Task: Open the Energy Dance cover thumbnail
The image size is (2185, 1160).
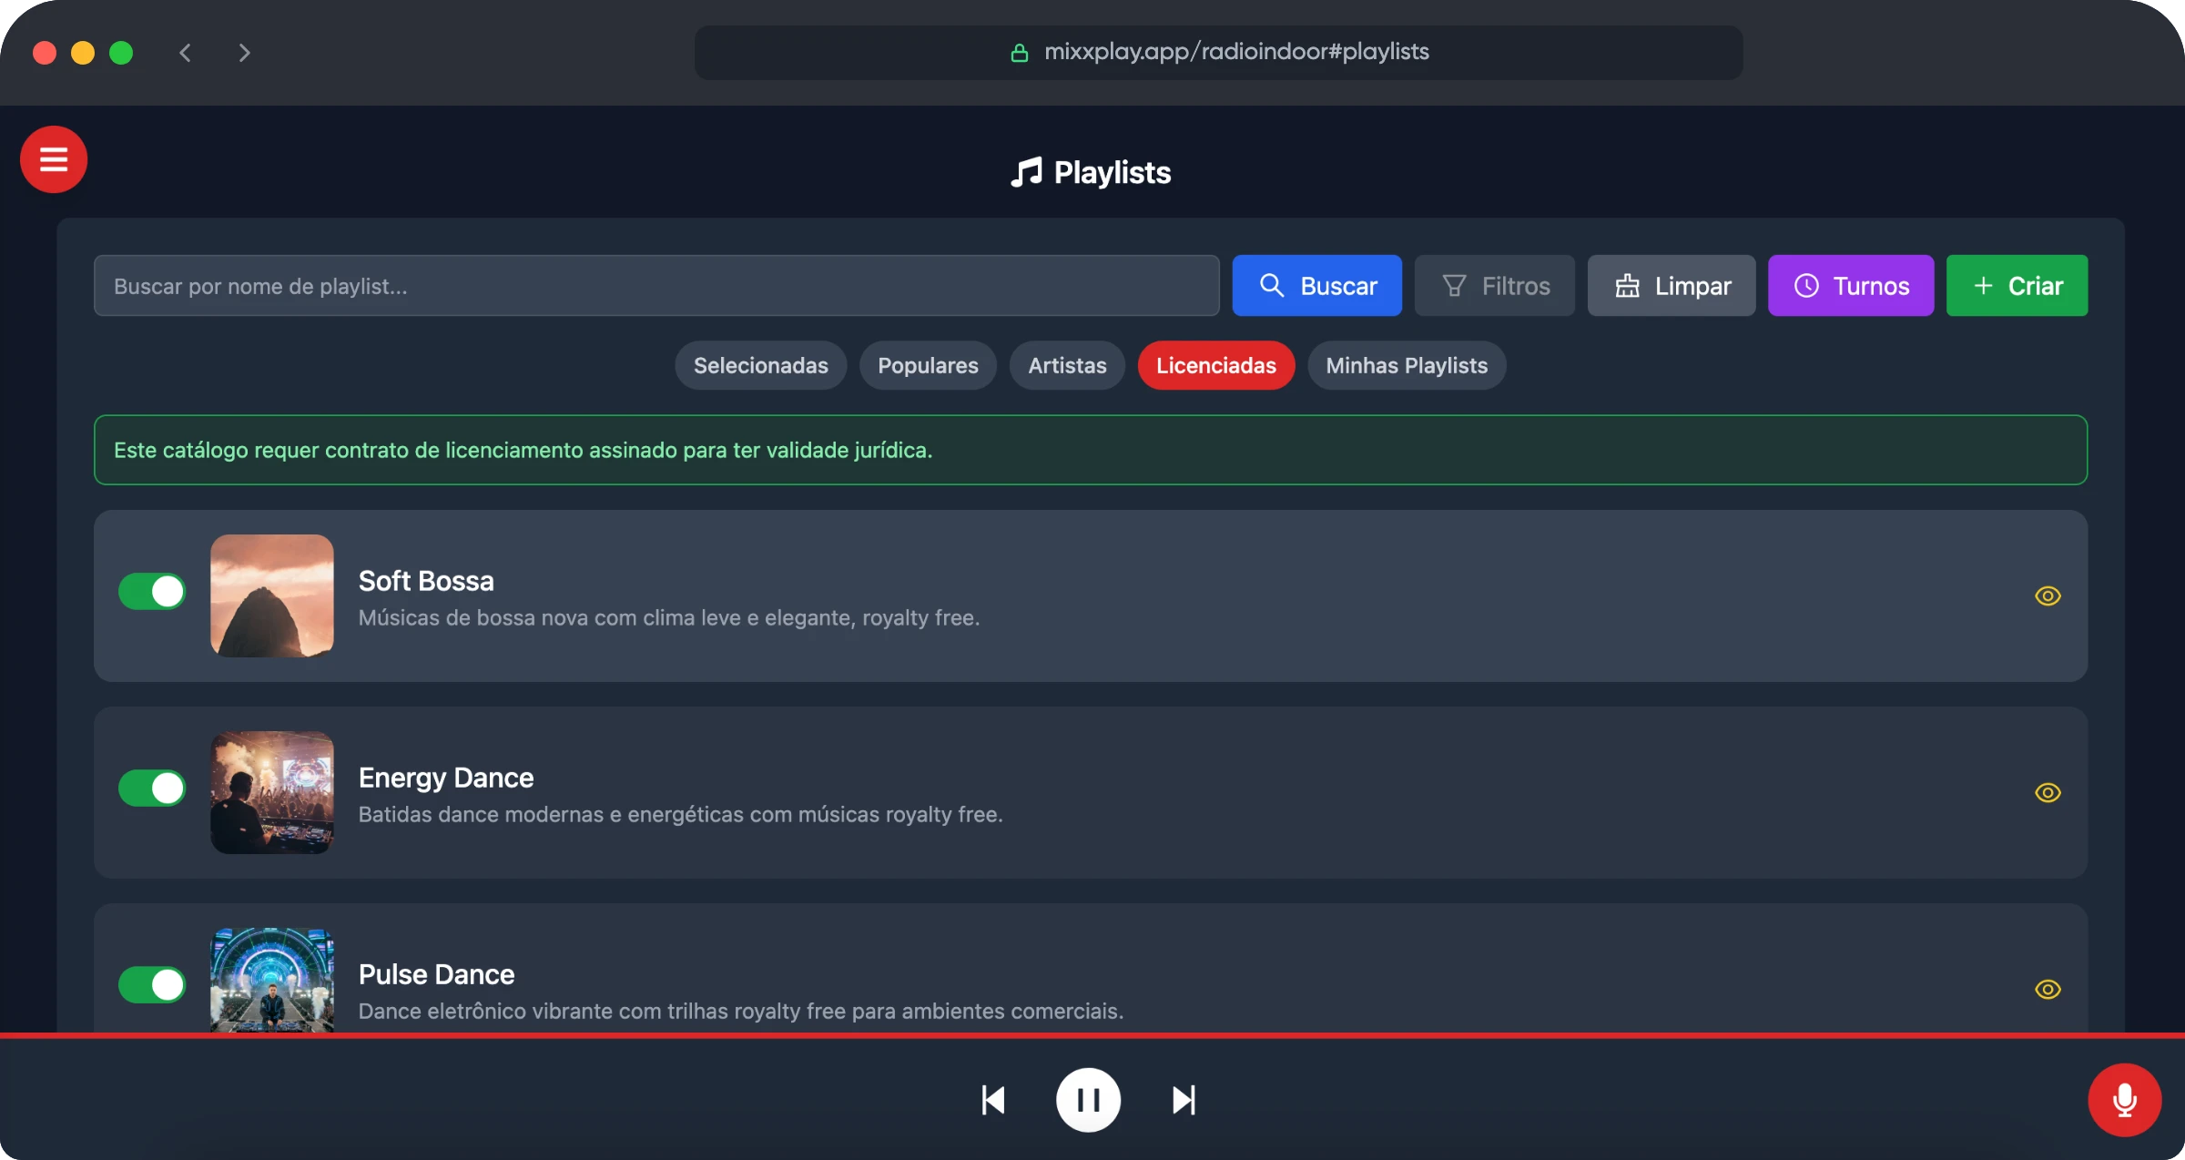Action: point(272,792)
